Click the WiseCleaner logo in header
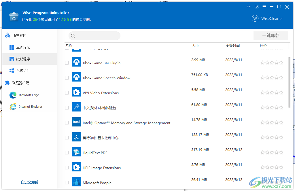This screenshot has width=295, height=191. (x=256, y=18)
